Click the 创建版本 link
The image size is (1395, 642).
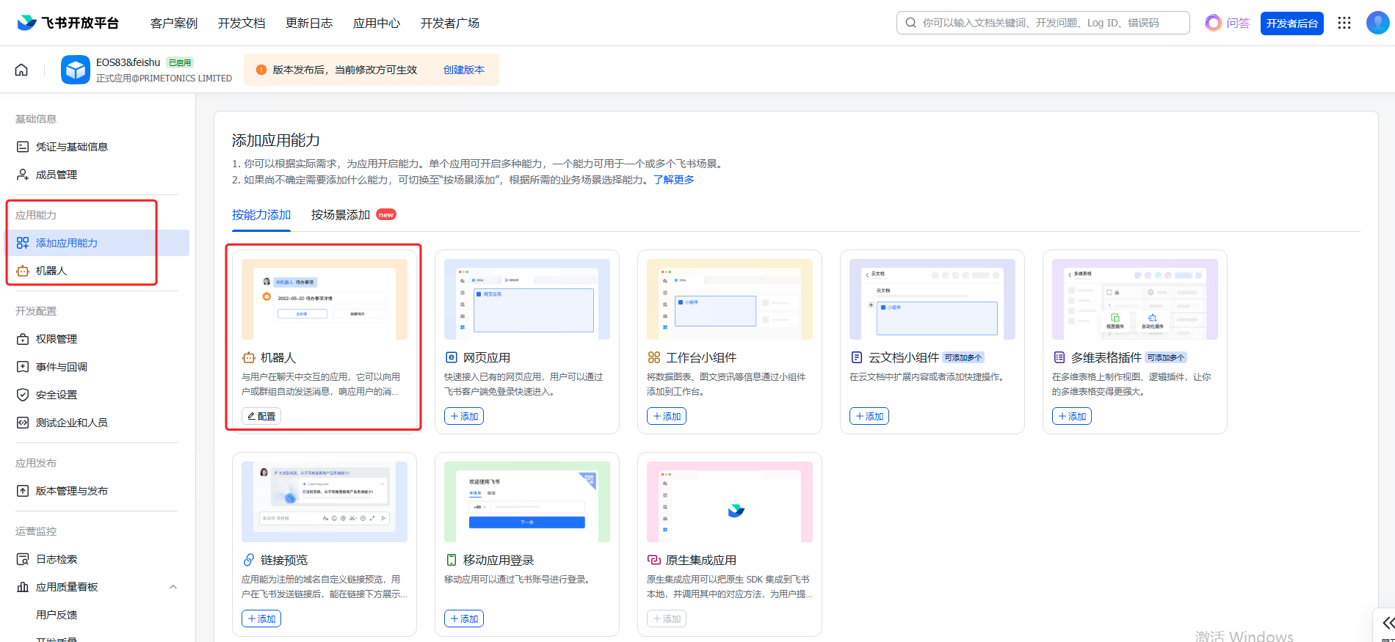click(x=463, y=70)
